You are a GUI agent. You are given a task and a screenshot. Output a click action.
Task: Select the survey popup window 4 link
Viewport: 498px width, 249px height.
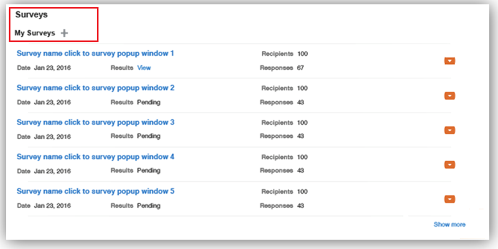(x=95, y=156)
